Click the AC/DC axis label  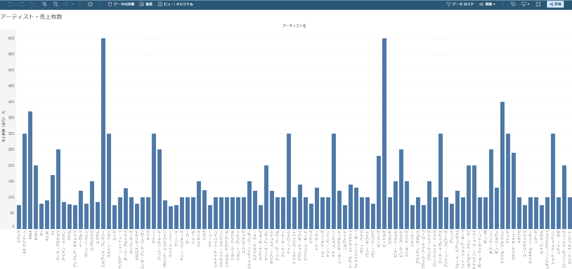(36, 235)
